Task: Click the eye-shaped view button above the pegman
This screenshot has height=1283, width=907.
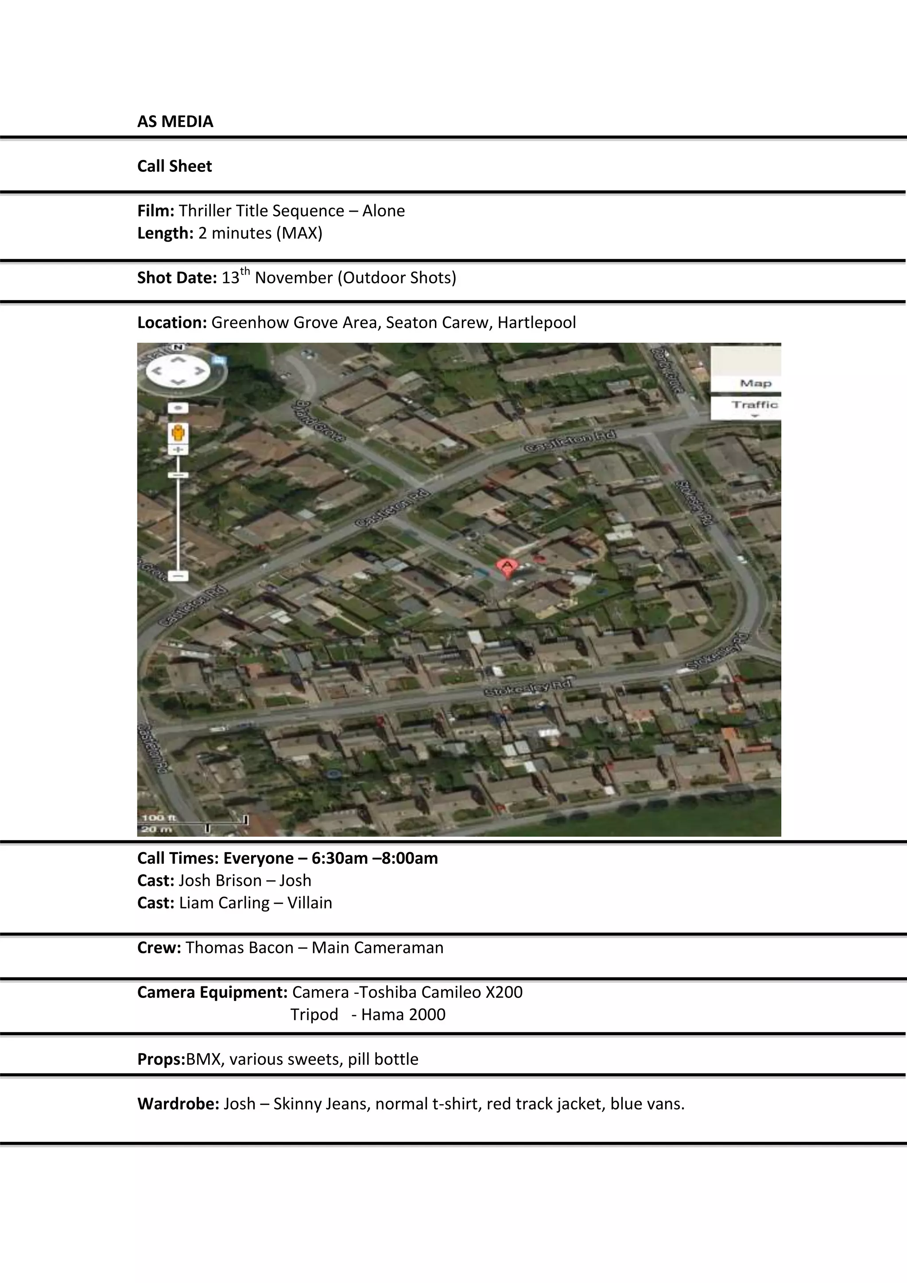Action: click(x=178, y=409)
